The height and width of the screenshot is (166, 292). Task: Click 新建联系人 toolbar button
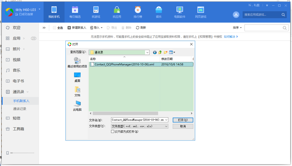click(77, 28)
